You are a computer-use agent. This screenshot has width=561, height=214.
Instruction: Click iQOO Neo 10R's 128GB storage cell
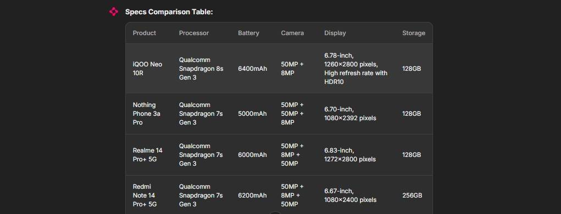click(x=412, y=69)
